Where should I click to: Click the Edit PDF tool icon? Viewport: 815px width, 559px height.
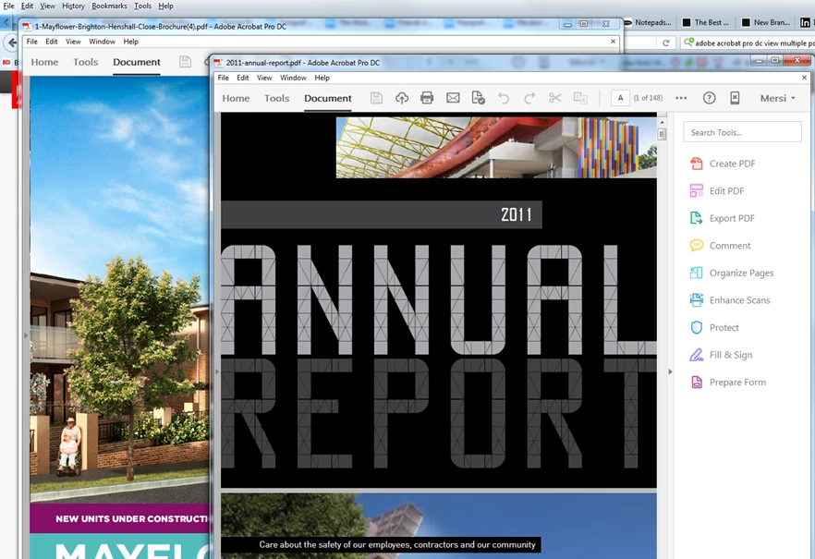[x=696, y=190]
